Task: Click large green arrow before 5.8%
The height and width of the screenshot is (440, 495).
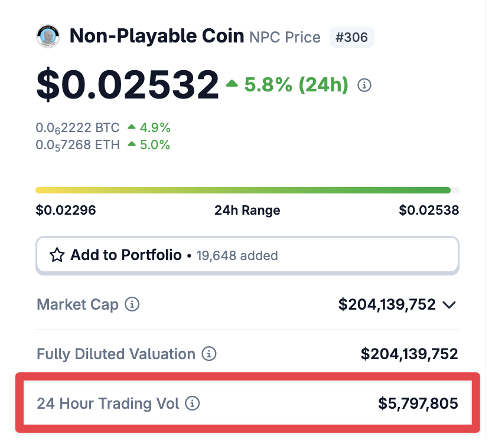Action: (232, 83)
